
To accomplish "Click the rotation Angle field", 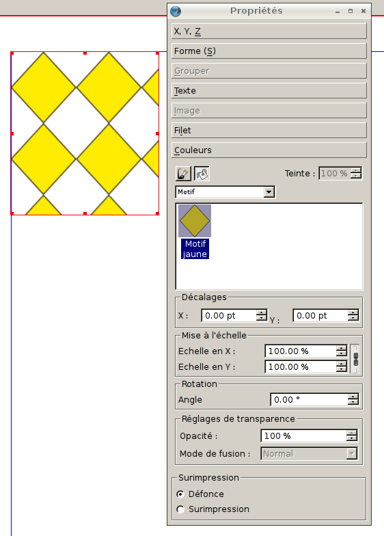I will click(x=309, y=399).
